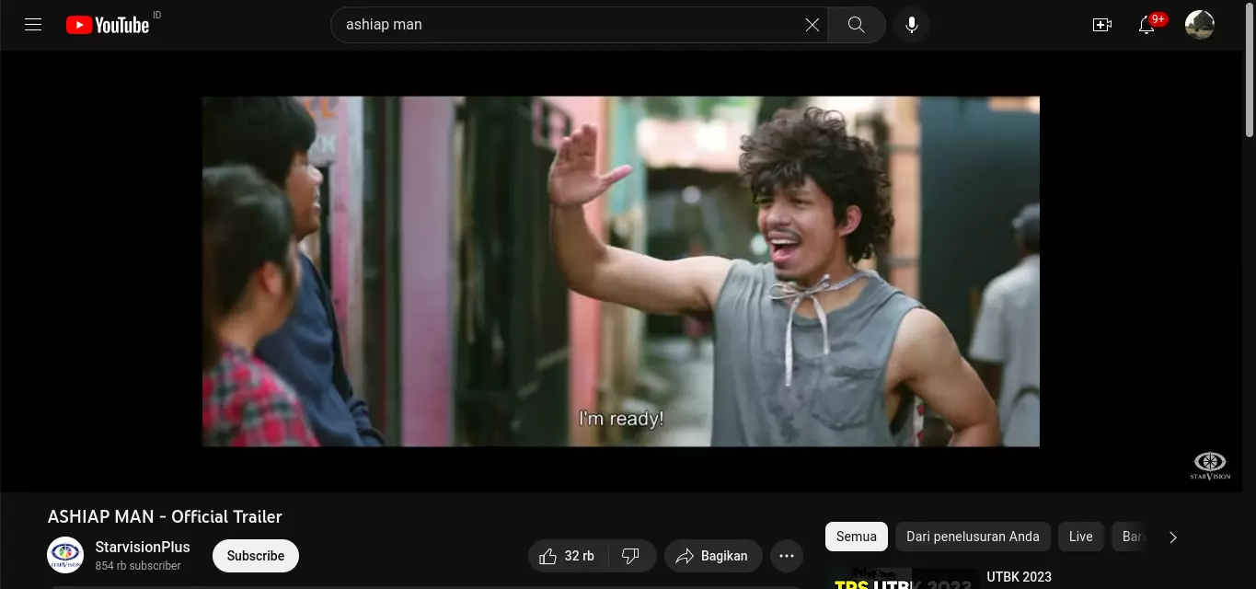
Task: Dislike the video
Action: click(631, 556)
